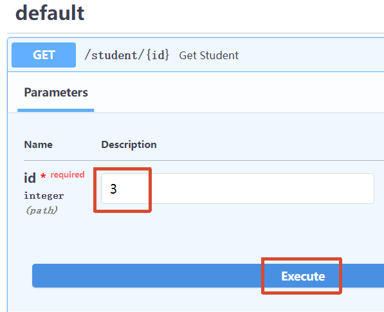This screenshot has height=312, width=384.
Task: Click the "Description" column header
Action: click(129, 145)
